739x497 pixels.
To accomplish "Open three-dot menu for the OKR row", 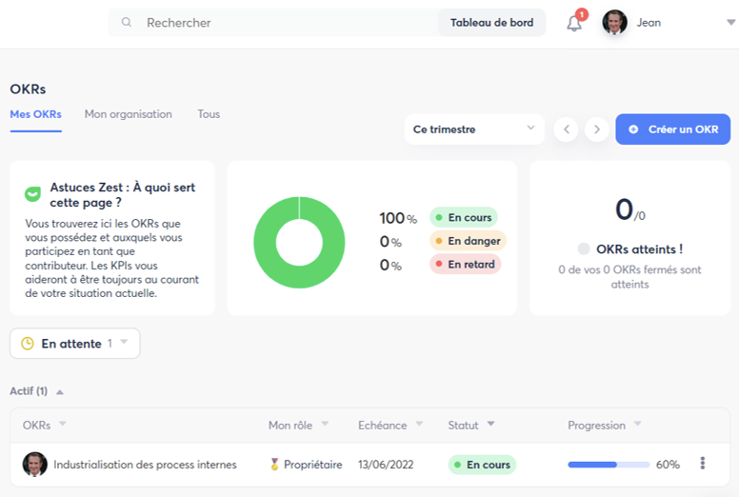I will click(703, 464).
